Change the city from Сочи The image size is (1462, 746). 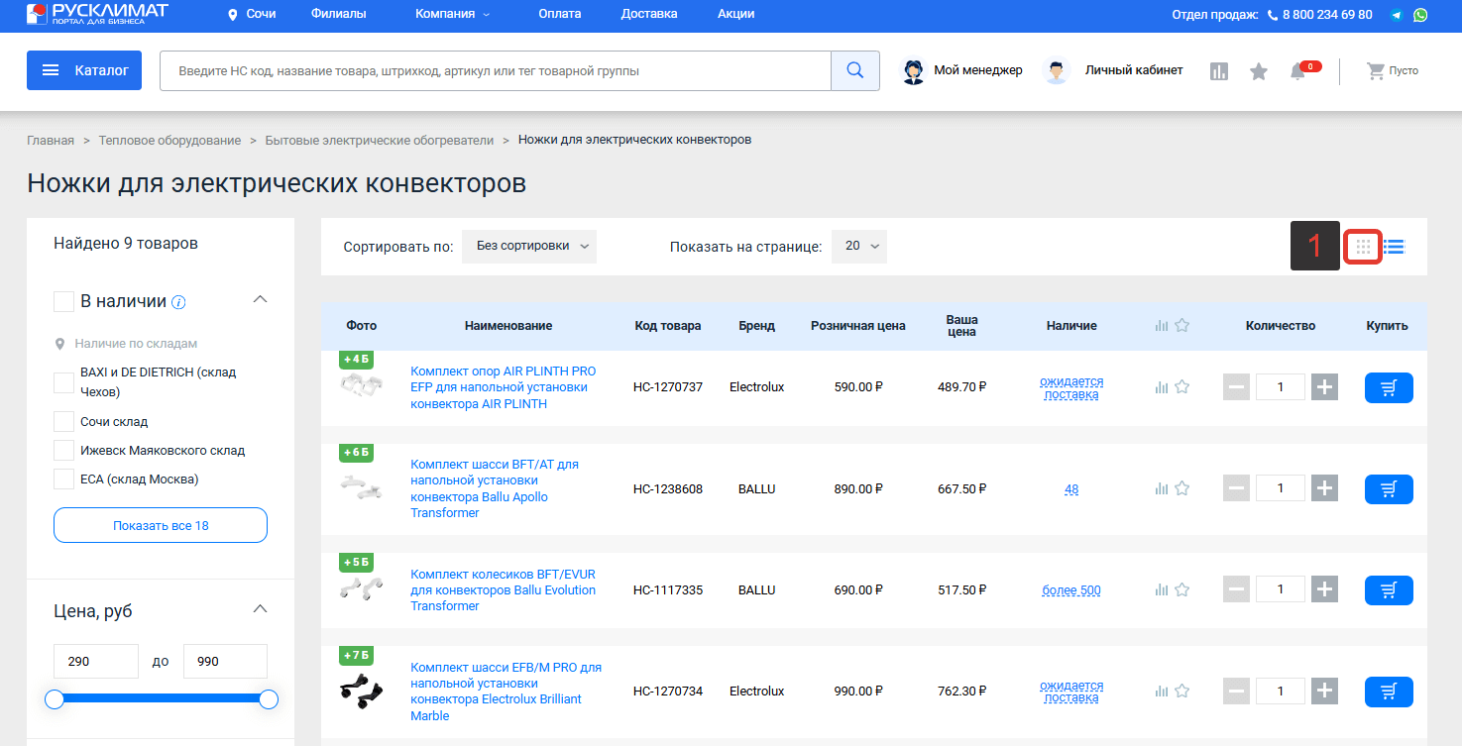pyautogui.click(x=252, y=14)
